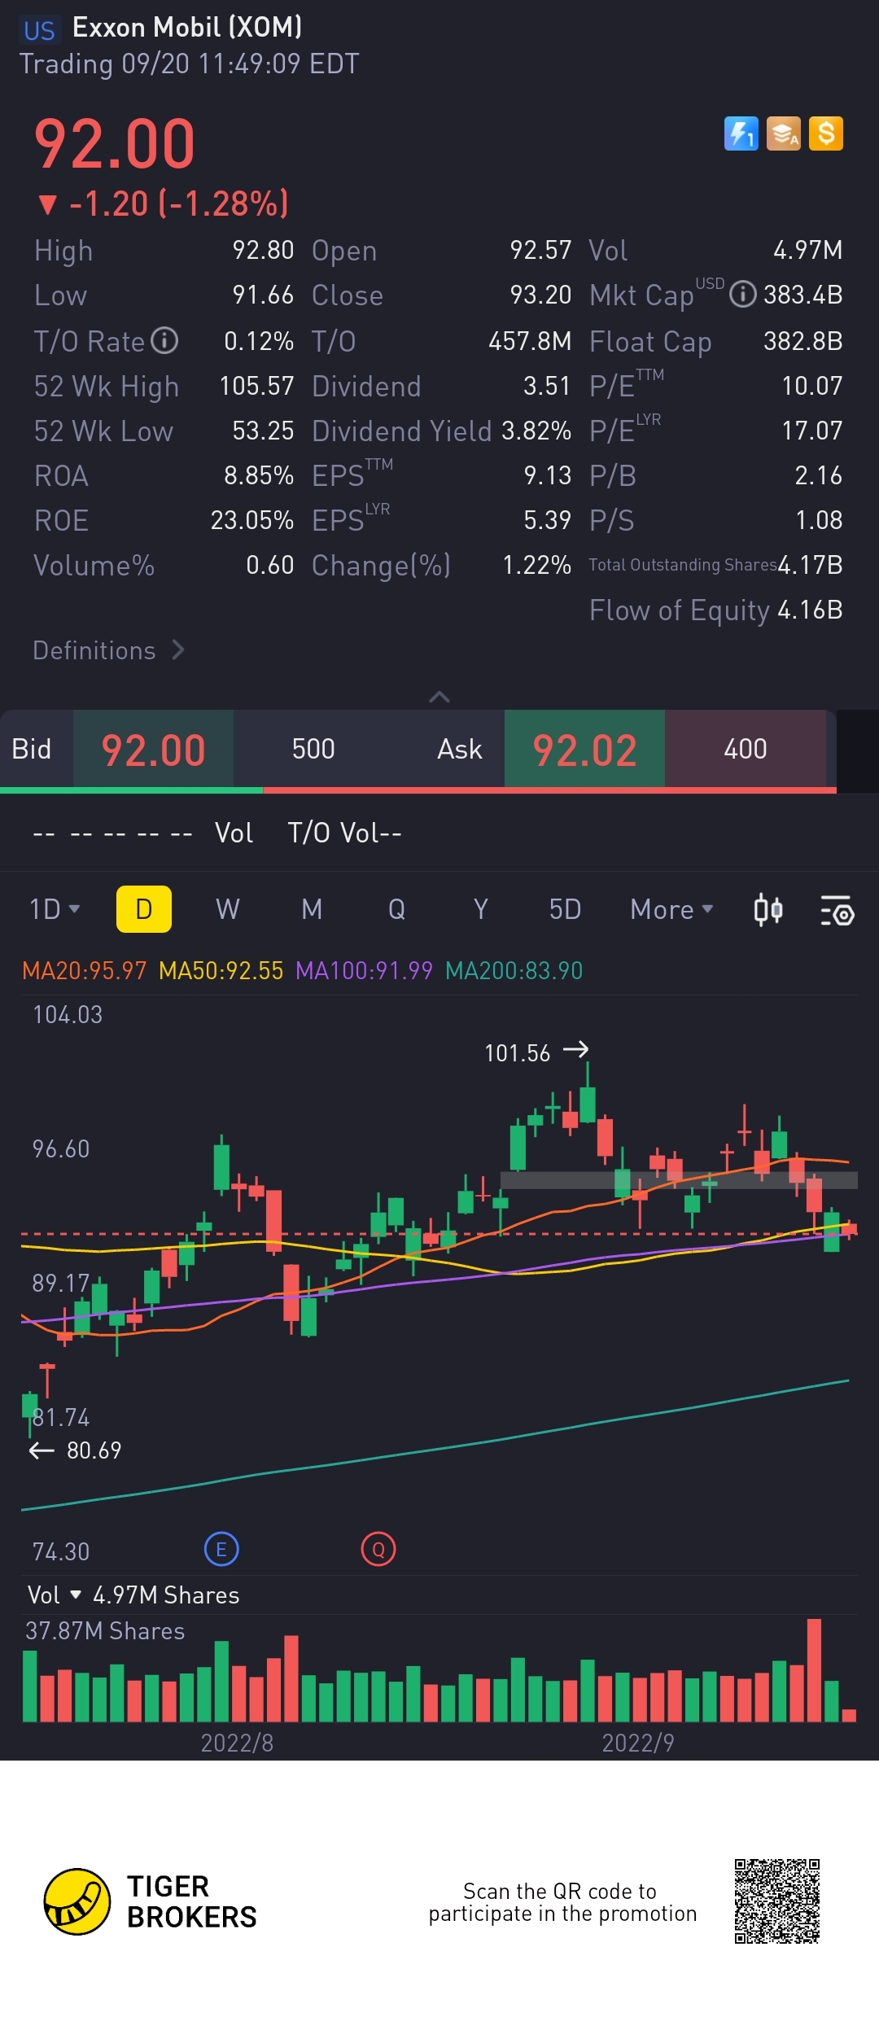Tap the Float Cap 382.8B value
The width and height of the screenshot is (879, 2043).
pyautogui.click(x=802, y=341)
